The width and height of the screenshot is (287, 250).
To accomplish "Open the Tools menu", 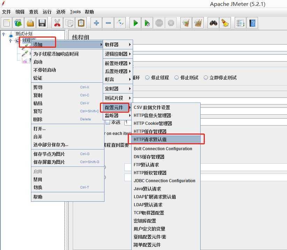I will click(x=75, y=12).
